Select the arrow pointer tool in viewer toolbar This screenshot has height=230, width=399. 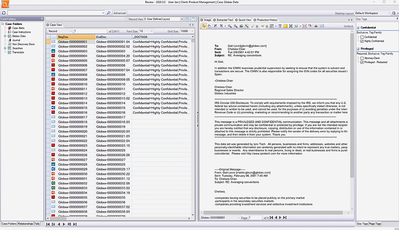click(204, 26)
